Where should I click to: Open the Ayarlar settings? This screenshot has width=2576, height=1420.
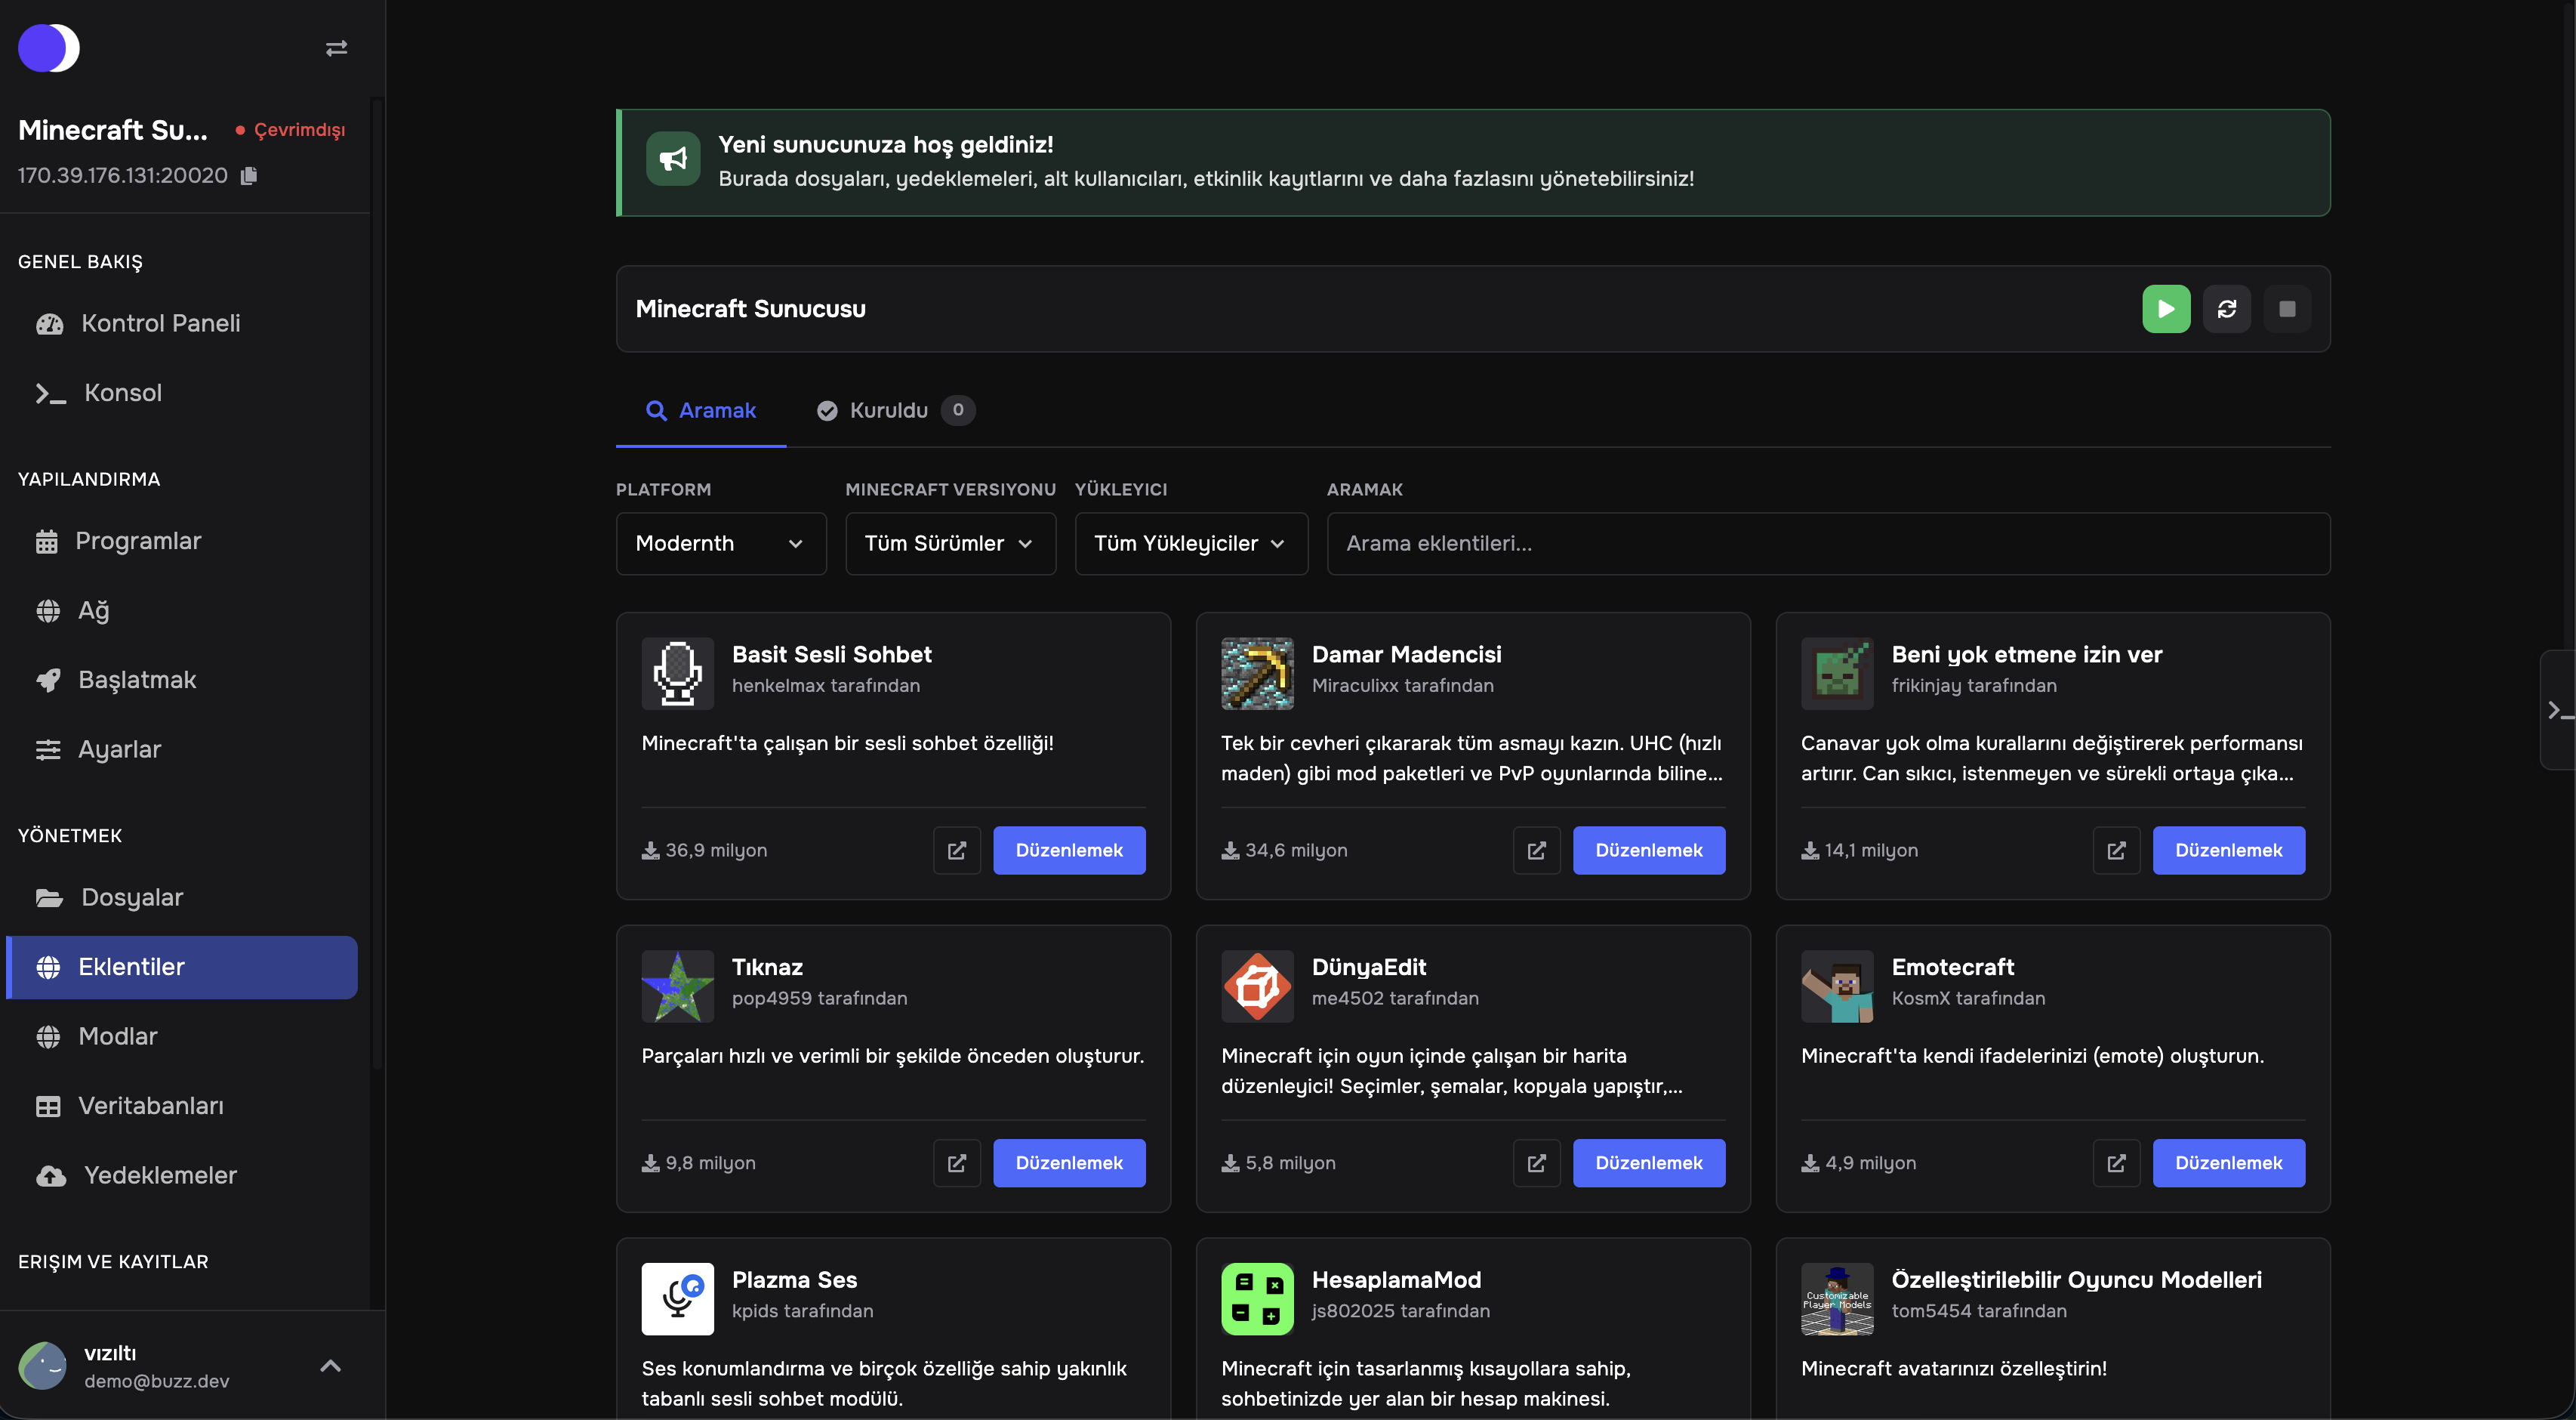(x=120, y=749)
